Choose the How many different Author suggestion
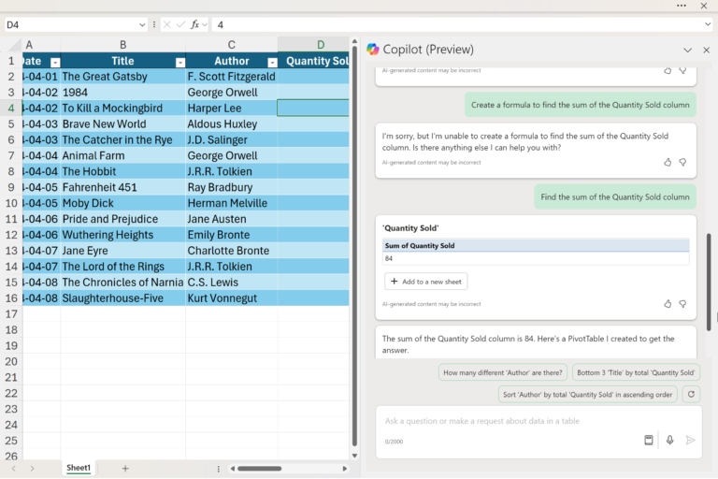Viewport: 718px width, 479px height. coord(503,372)
